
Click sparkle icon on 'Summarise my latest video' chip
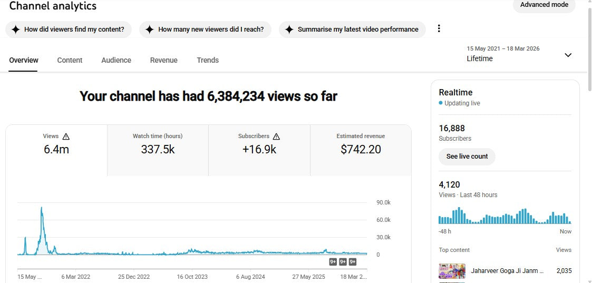point(289,30)
